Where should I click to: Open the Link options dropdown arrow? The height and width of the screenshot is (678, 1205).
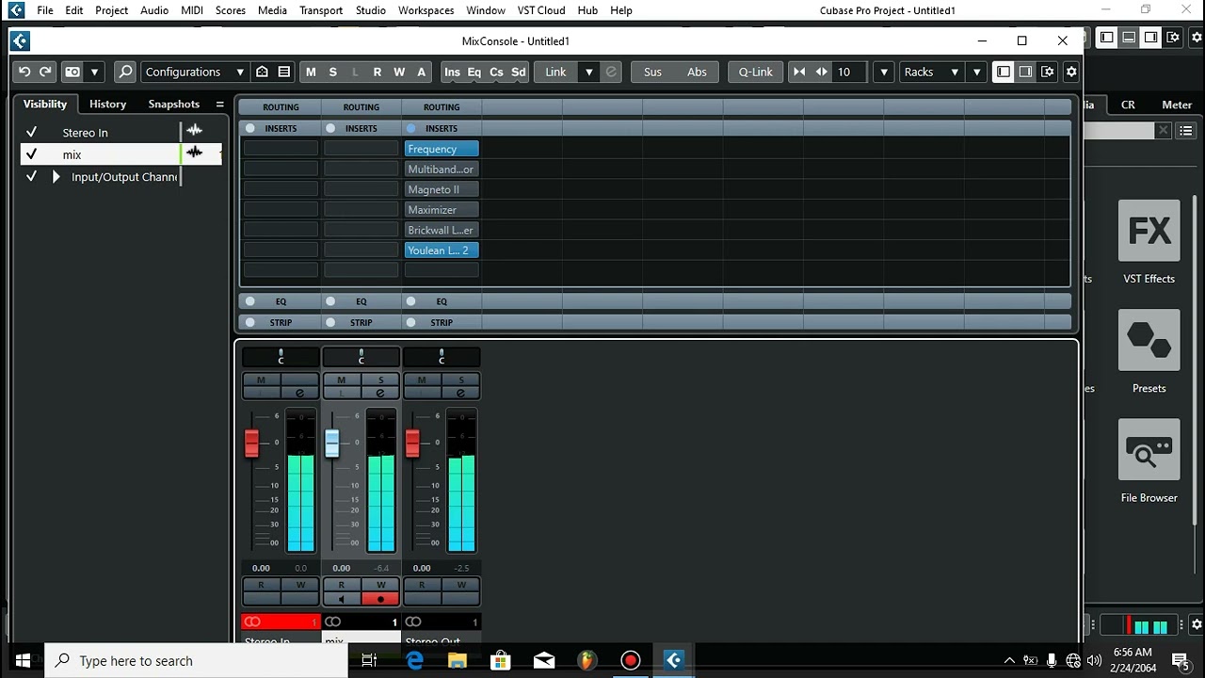pos(589,72)
